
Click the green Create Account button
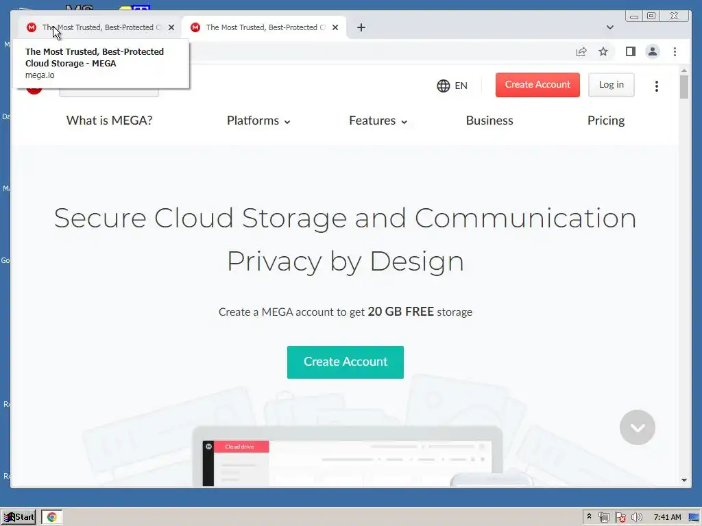[346, 362]
